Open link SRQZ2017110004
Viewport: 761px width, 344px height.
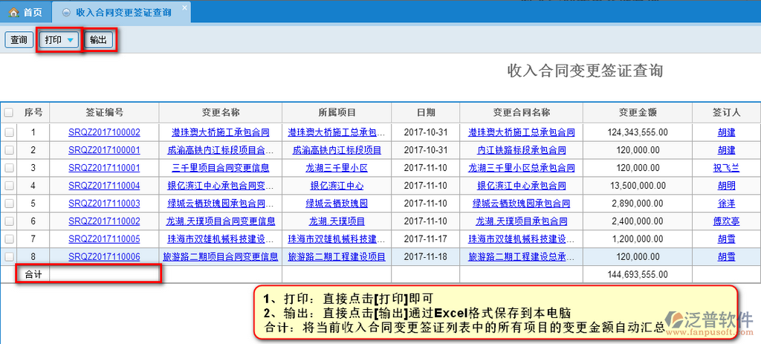pos(104,186)
